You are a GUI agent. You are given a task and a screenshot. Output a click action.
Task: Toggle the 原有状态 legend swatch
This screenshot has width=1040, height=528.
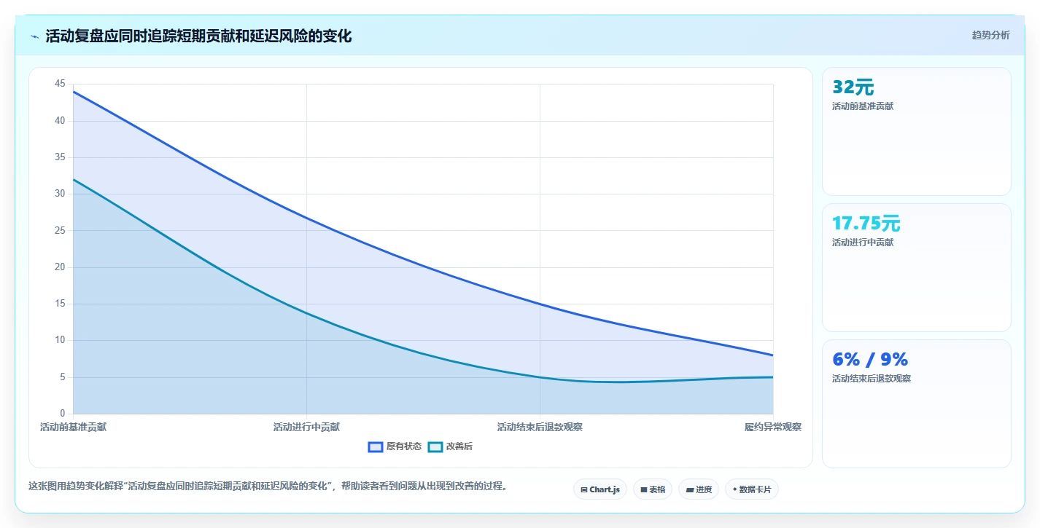tap(376, 446)
